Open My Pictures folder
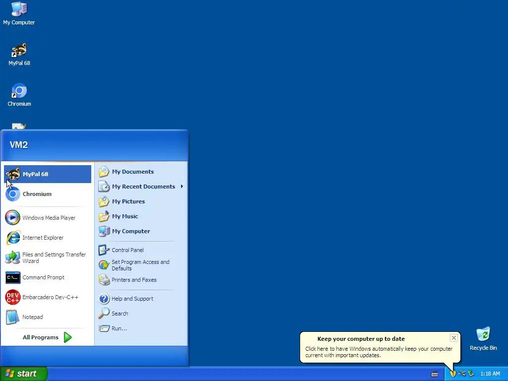The image size is (508, 381). click(141, 201)
